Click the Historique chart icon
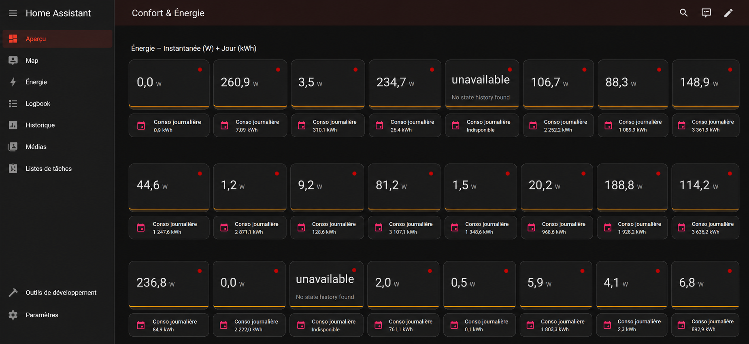Viewport: 749px width, 344px height. 13,125
